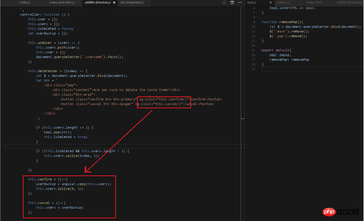Click the 'removePop: removePop' line in tool.js
Image resolution: width=364 pixels, height=221 pixels.
pyautogui.click(x=289, y=60)
